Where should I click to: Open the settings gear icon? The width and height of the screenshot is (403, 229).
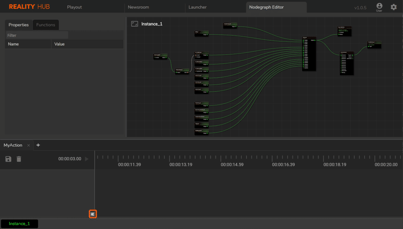[393, 7]
